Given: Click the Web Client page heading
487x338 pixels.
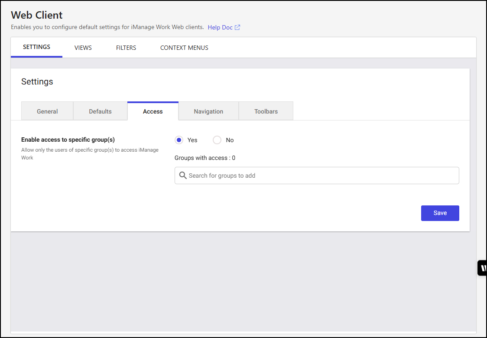Looking at the screenshot, I should (36, 15).
